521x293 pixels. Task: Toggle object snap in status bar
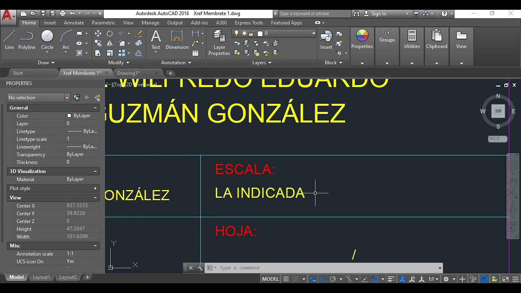(x=375, y=279)
